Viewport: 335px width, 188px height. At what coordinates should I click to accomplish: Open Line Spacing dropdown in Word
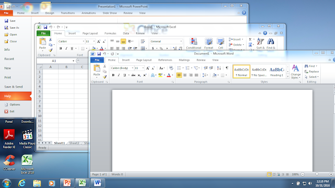pos(205,75)
